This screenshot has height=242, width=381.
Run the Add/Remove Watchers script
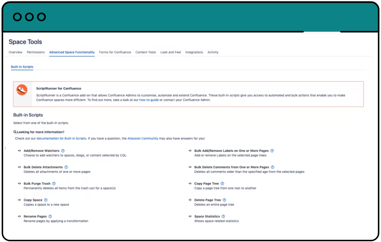pos(41,151)
